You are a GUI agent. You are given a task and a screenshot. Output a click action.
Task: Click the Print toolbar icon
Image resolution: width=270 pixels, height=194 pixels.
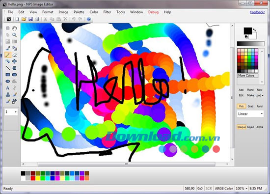click(37, 19)
